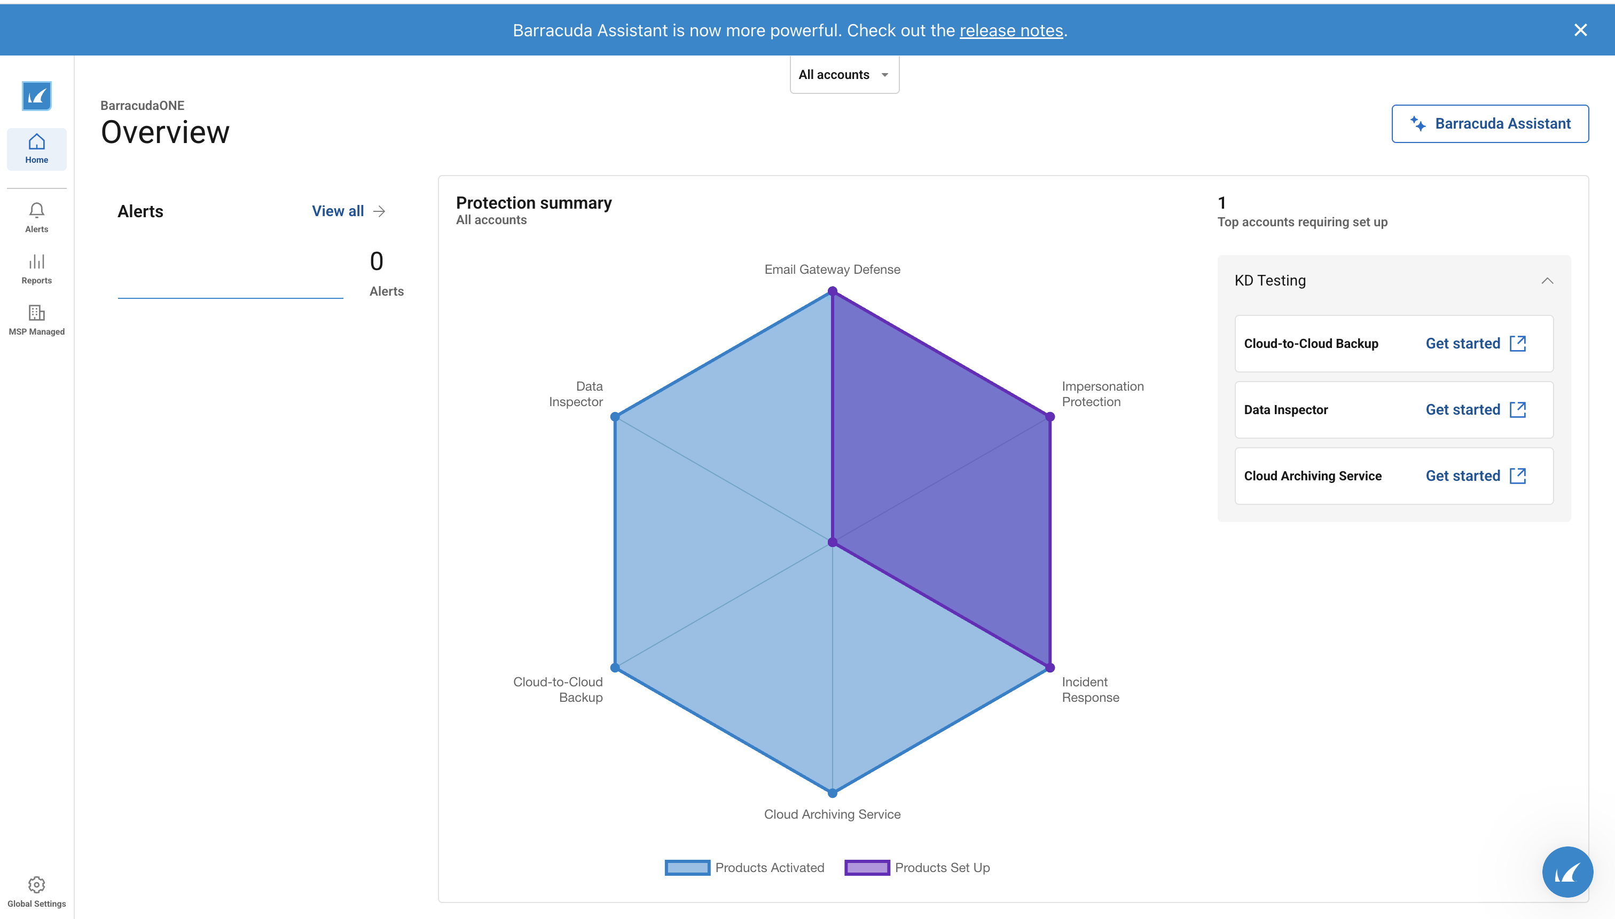Open the Reports bar chart icon

pos(37,262)
